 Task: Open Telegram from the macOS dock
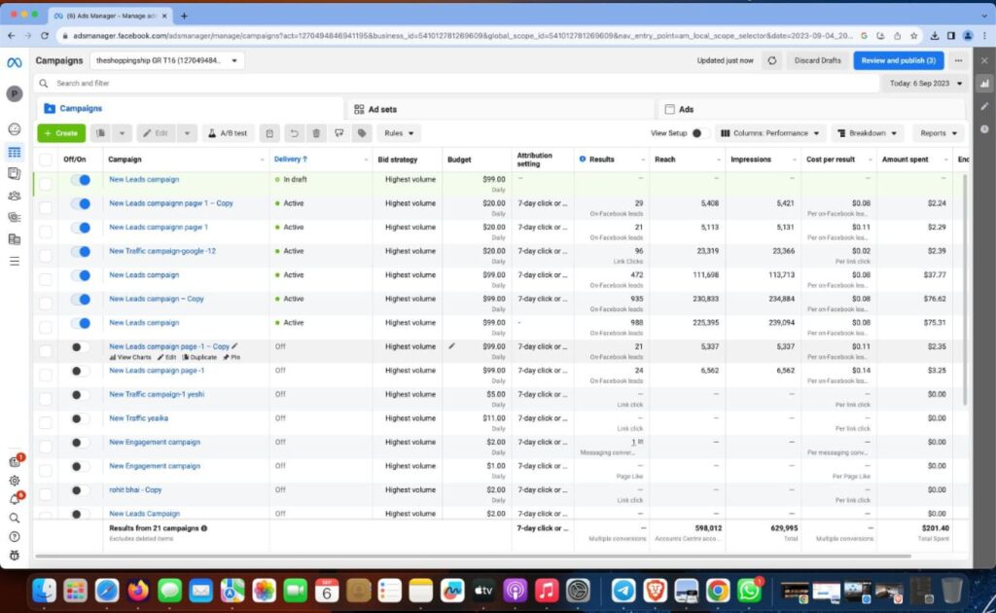point(623,590)
